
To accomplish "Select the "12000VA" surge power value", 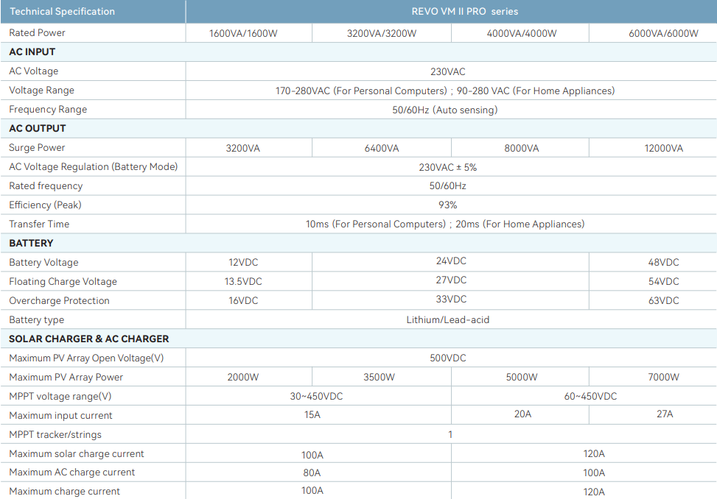I will pyautogui.click(x=663, y=149).
